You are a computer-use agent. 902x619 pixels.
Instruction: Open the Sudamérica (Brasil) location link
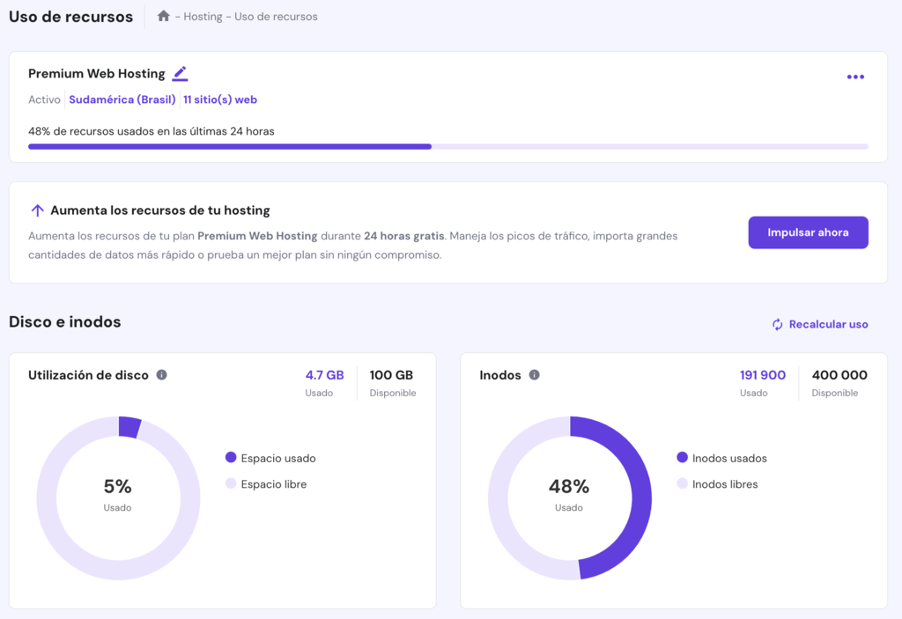(122, 99)
